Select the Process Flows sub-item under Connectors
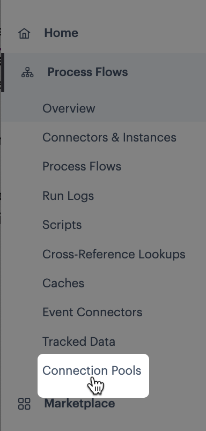This screenshot has height=431, width=206. pyautogui.click(x=82, y=167)
